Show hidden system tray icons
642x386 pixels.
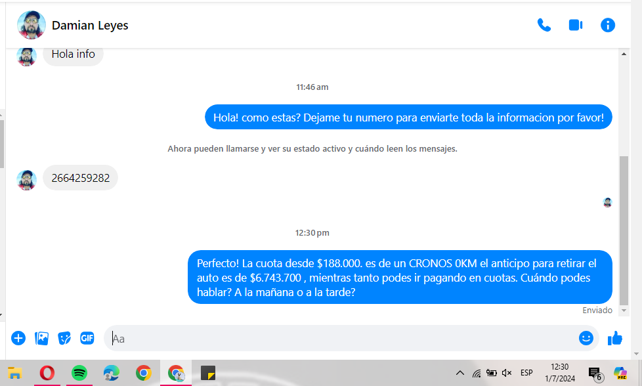pos(460,373)
